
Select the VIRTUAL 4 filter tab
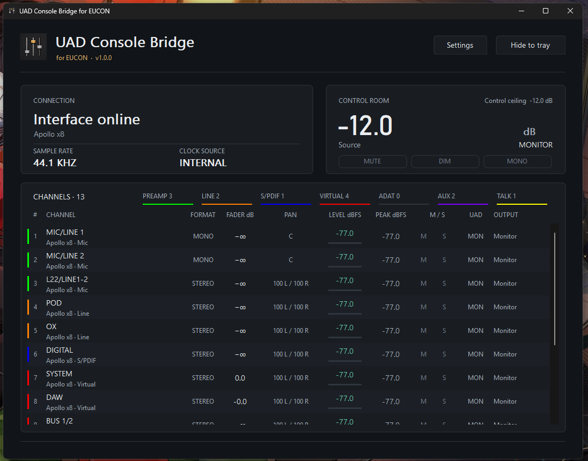[344, 198]
